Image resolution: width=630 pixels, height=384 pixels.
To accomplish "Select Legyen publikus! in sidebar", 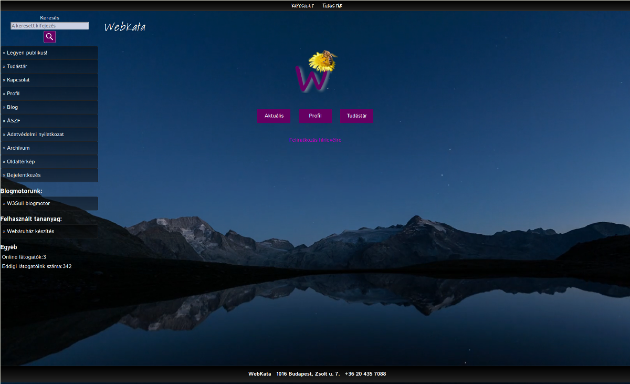I will click(27, 53).
